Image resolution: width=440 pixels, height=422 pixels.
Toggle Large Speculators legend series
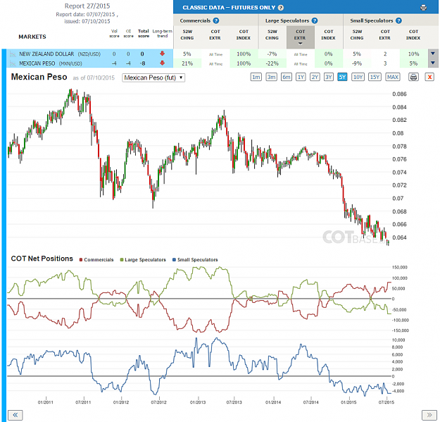[x=143, y=260]
